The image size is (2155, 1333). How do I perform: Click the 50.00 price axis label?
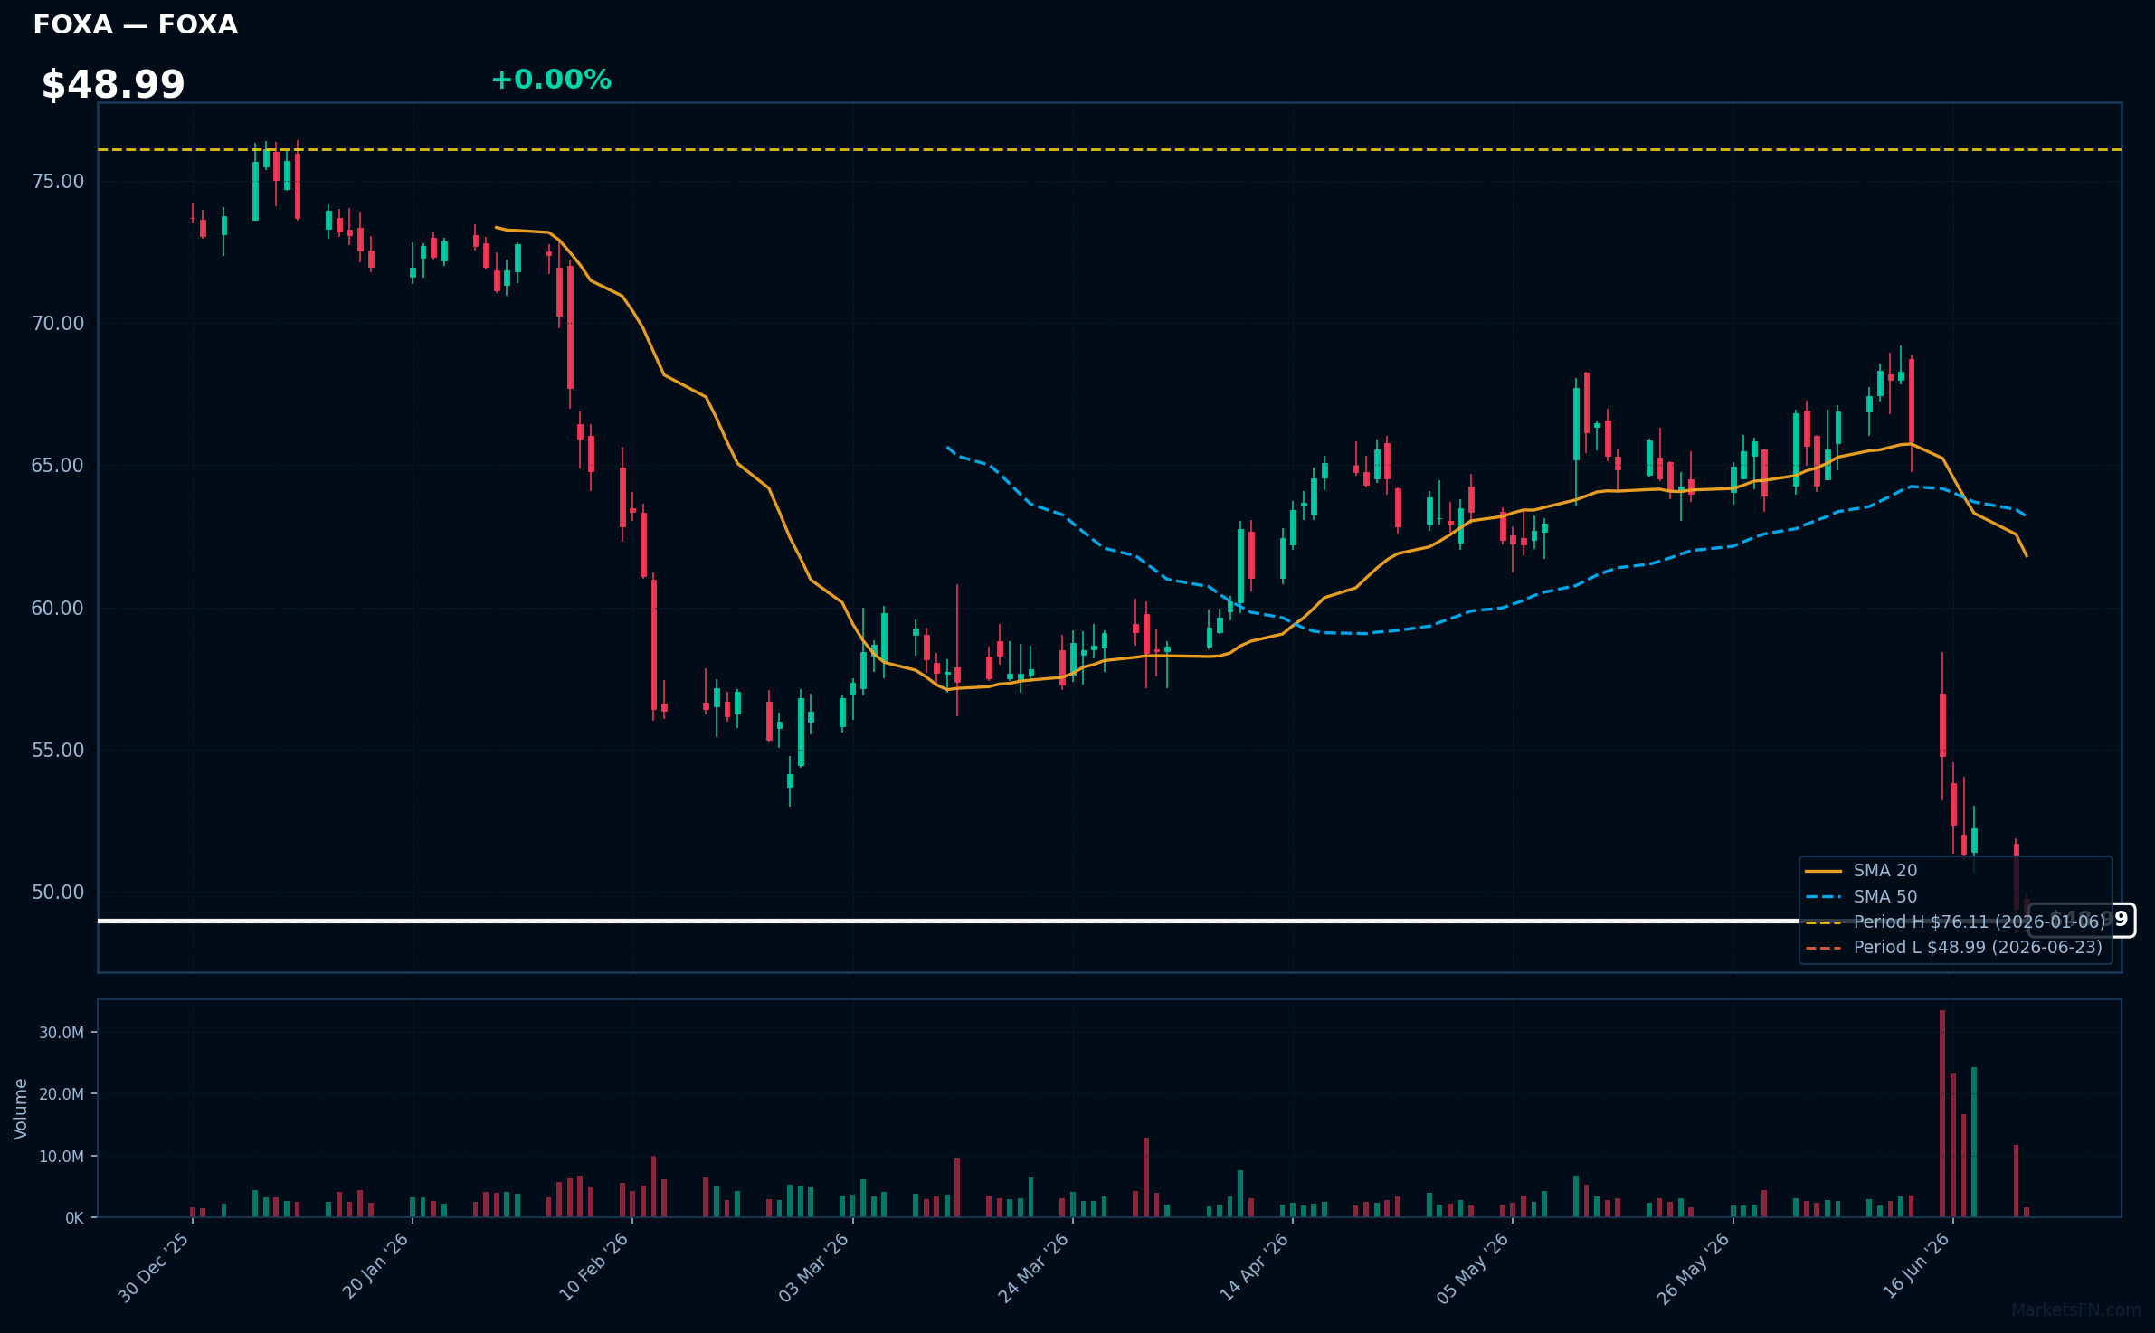point(58,893)
